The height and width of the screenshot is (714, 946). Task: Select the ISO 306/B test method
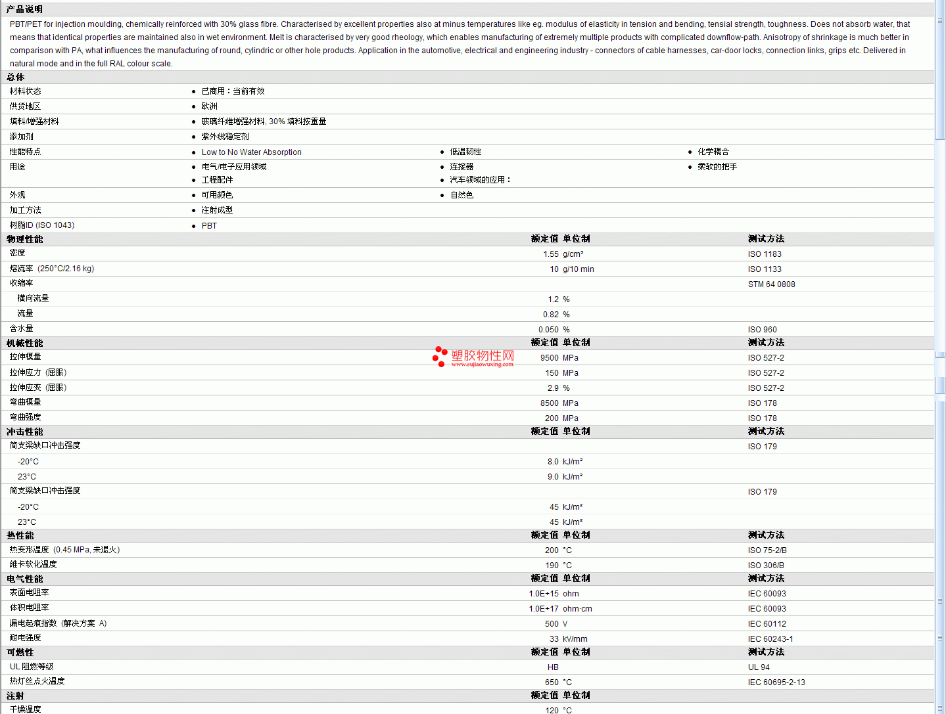pyautogui.click(x=766, y=566)
